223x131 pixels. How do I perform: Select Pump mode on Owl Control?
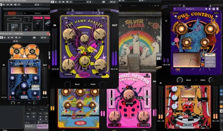(x=210, y=58)
